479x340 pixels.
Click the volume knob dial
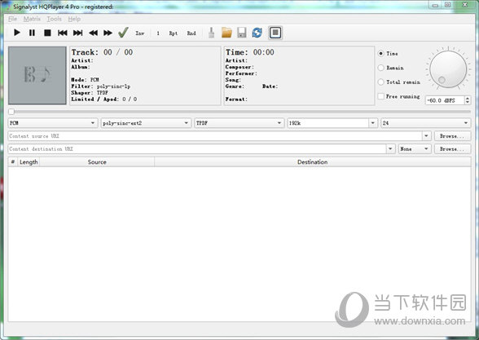tap(448, 69)
